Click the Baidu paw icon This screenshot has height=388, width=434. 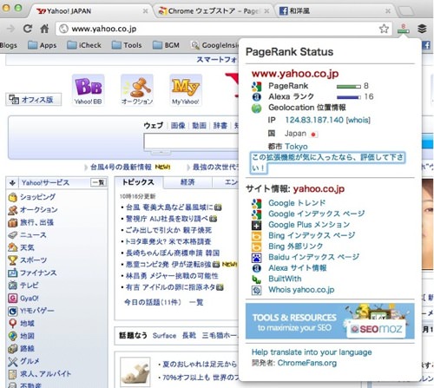coord(256,258)
